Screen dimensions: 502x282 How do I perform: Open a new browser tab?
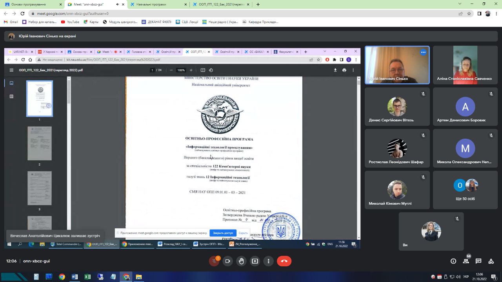coord(258,4)
